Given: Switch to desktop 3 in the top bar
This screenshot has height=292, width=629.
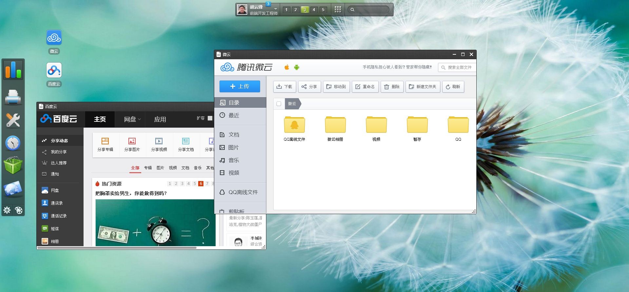Looking at the screenshot, I should [305, 10].
